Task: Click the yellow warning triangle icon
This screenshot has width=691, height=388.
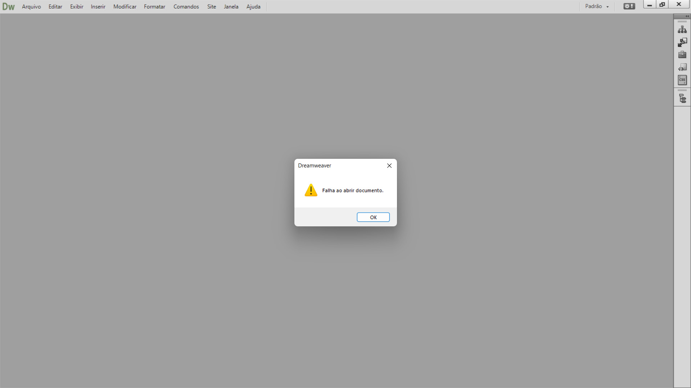Action: (x=311, y=190)
